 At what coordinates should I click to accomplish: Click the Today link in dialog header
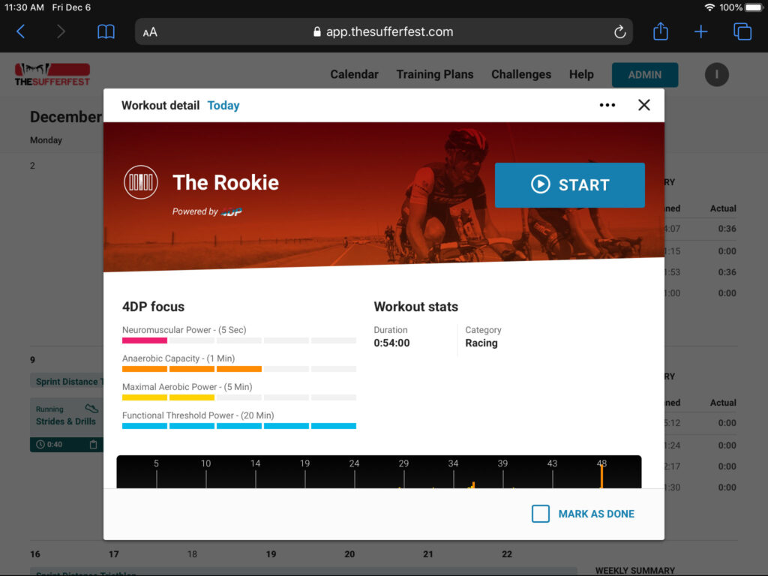(x=223, y=105)
